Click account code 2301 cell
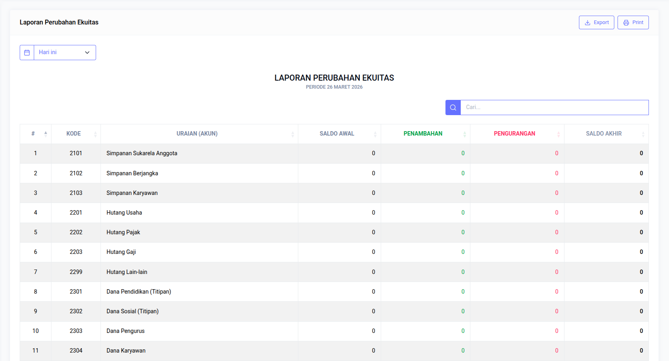Screen dimensions: 669x361 [x=76, y=292]
